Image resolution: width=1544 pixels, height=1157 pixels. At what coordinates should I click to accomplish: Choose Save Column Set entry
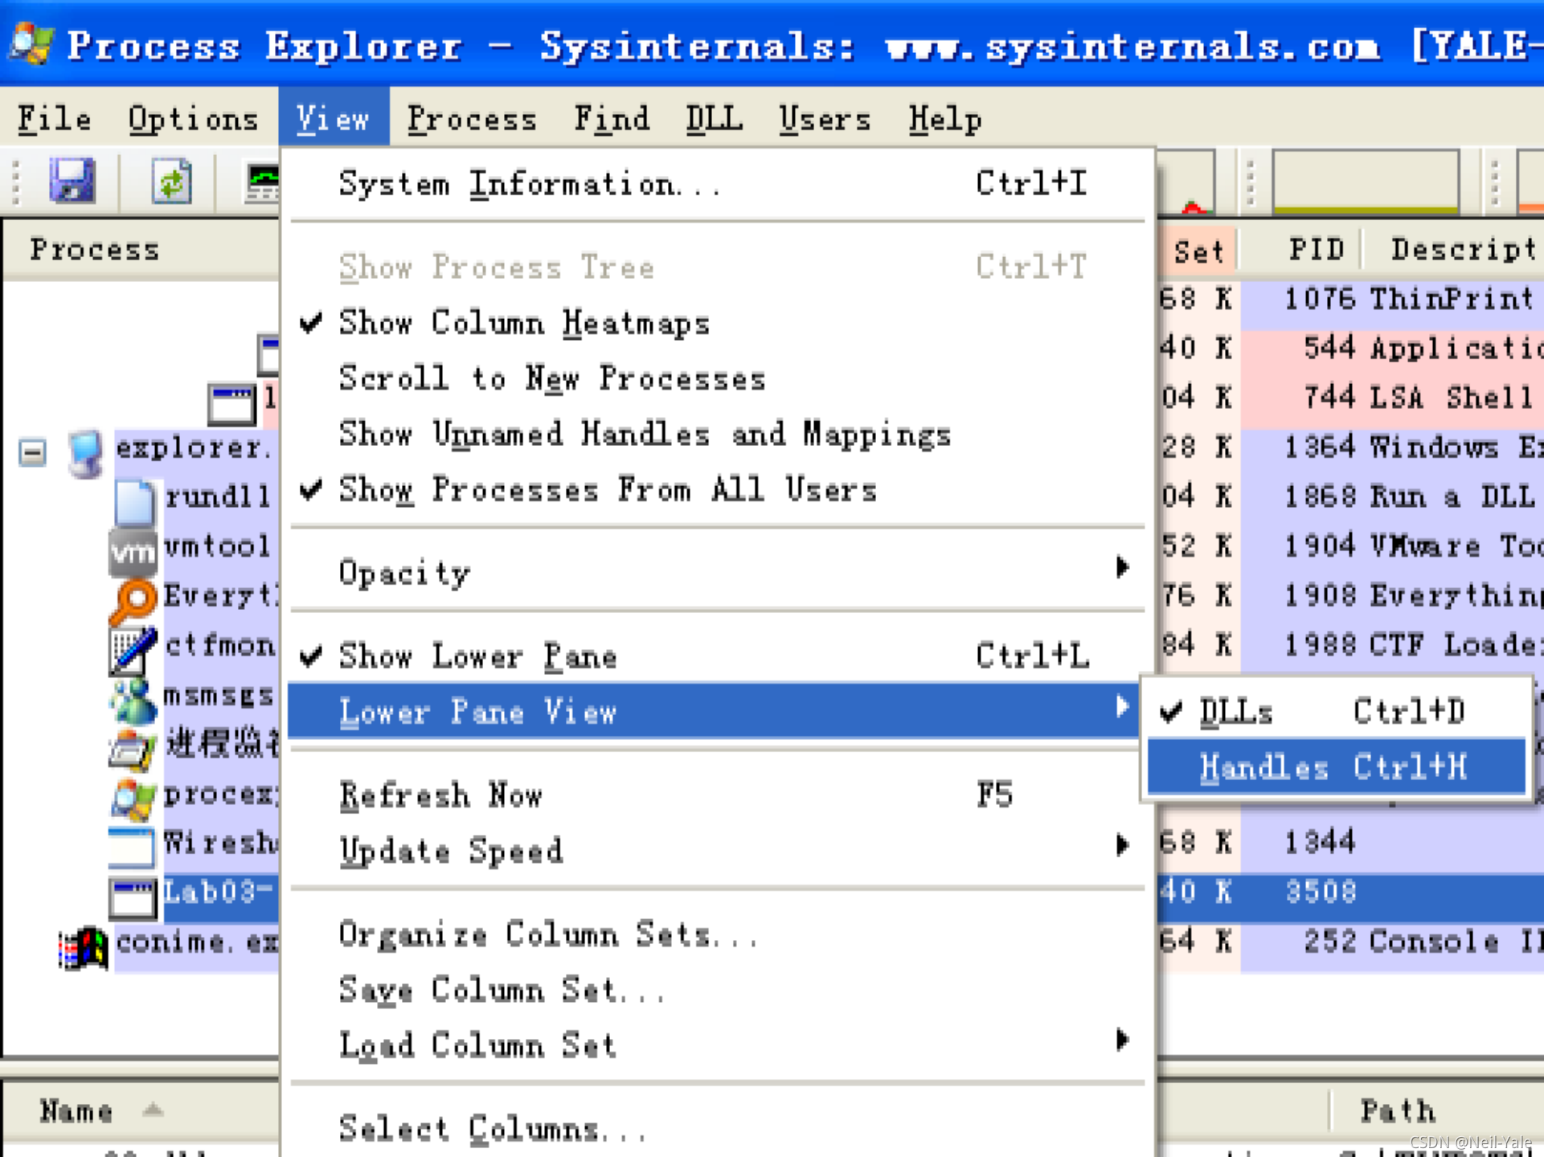[717, 989]
